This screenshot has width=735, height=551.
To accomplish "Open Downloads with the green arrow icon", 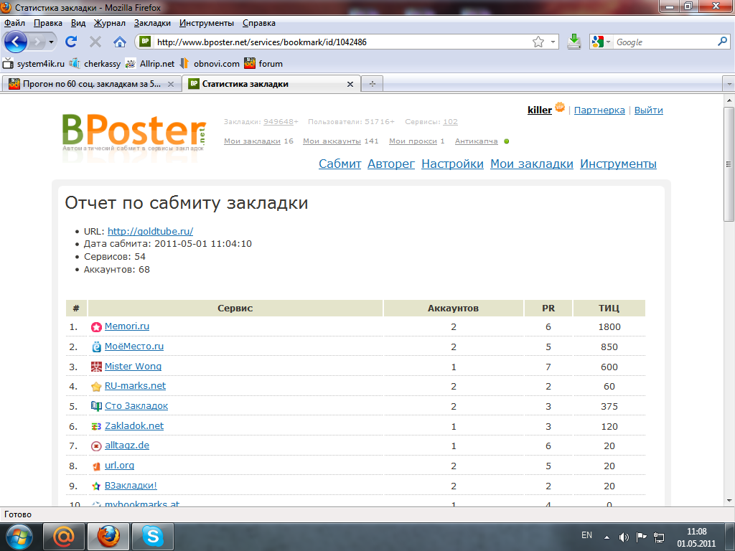I will click(574, 42).
